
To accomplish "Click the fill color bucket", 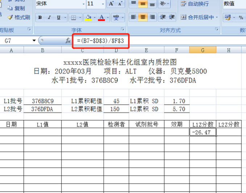I will click(x=88, y=17).
